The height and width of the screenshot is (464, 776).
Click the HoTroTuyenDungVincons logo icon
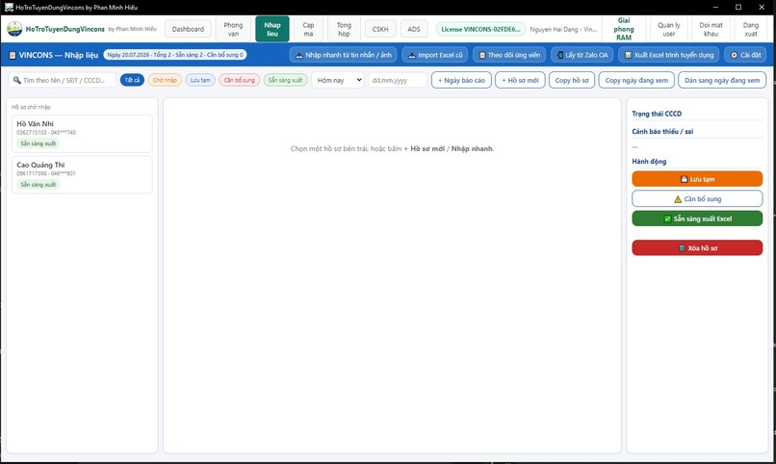point(14,29)
